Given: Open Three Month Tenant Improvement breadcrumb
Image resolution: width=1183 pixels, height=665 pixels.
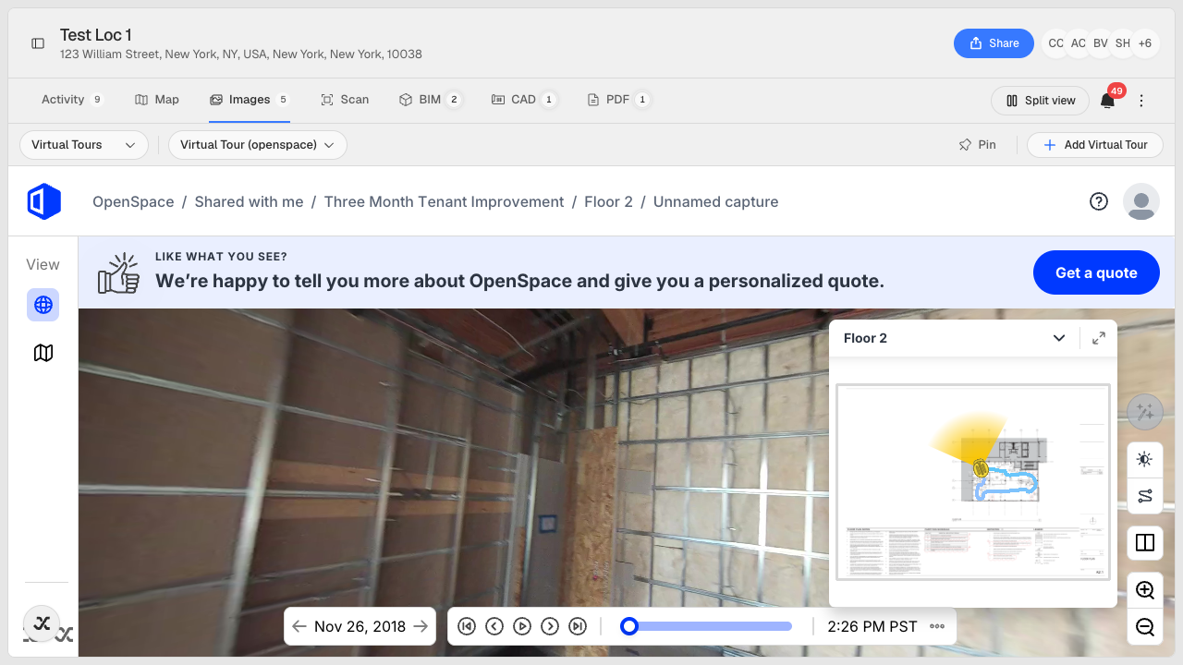Looking at the screenshot, I should (x=444, y=201).
